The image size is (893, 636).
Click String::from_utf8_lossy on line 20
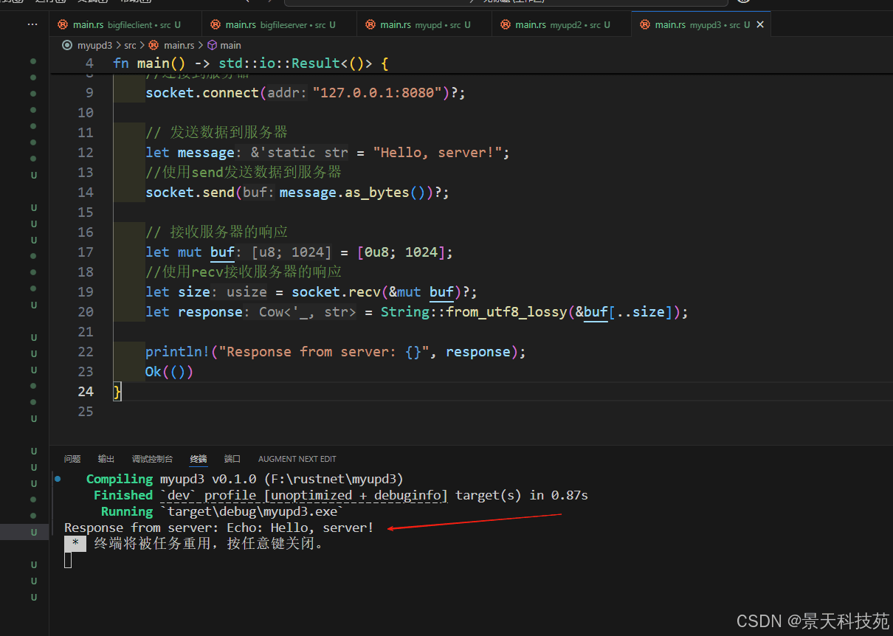tap(474, 312)
